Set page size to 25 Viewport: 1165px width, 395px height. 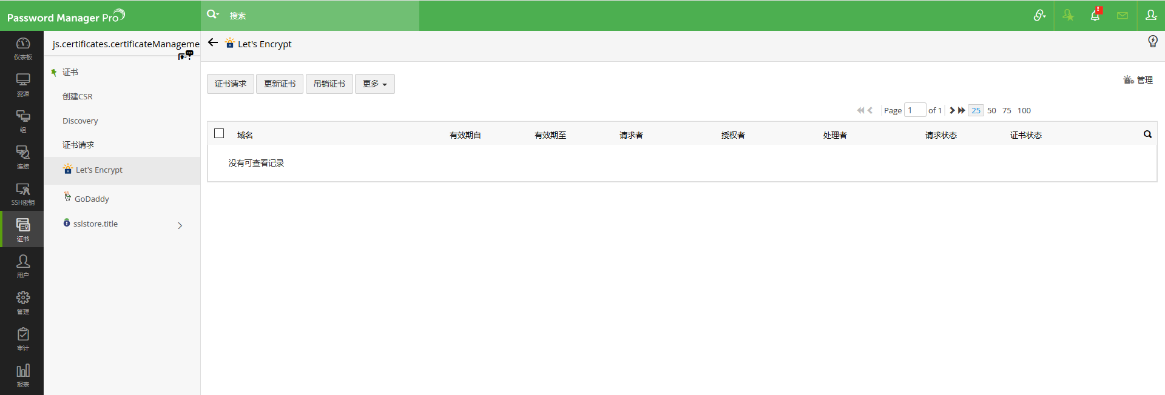click(x=976, y=110)
